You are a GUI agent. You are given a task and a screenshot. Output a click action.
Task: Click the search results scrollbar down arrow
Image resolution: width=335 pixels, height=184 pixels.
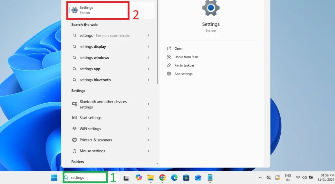point(157,164)
